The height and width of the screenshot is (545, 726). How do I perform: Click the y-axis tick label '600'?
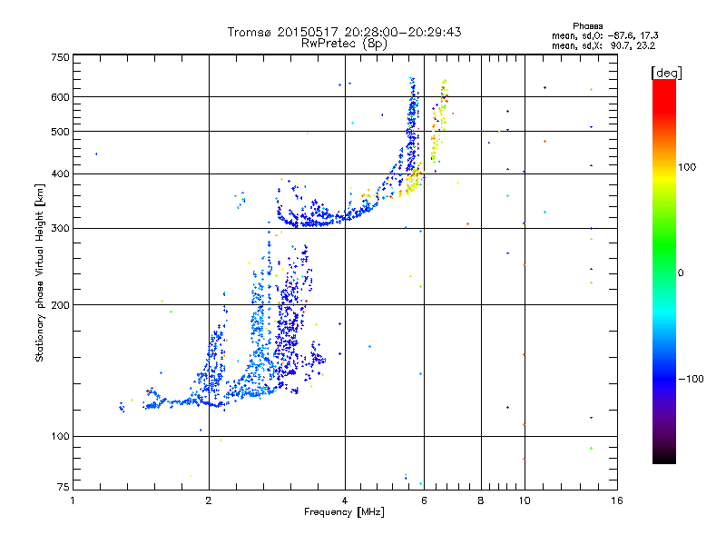coord(60,97)
